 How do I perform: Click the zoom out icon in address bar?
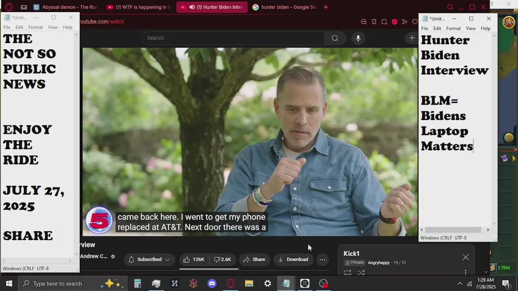pos(363,22)
